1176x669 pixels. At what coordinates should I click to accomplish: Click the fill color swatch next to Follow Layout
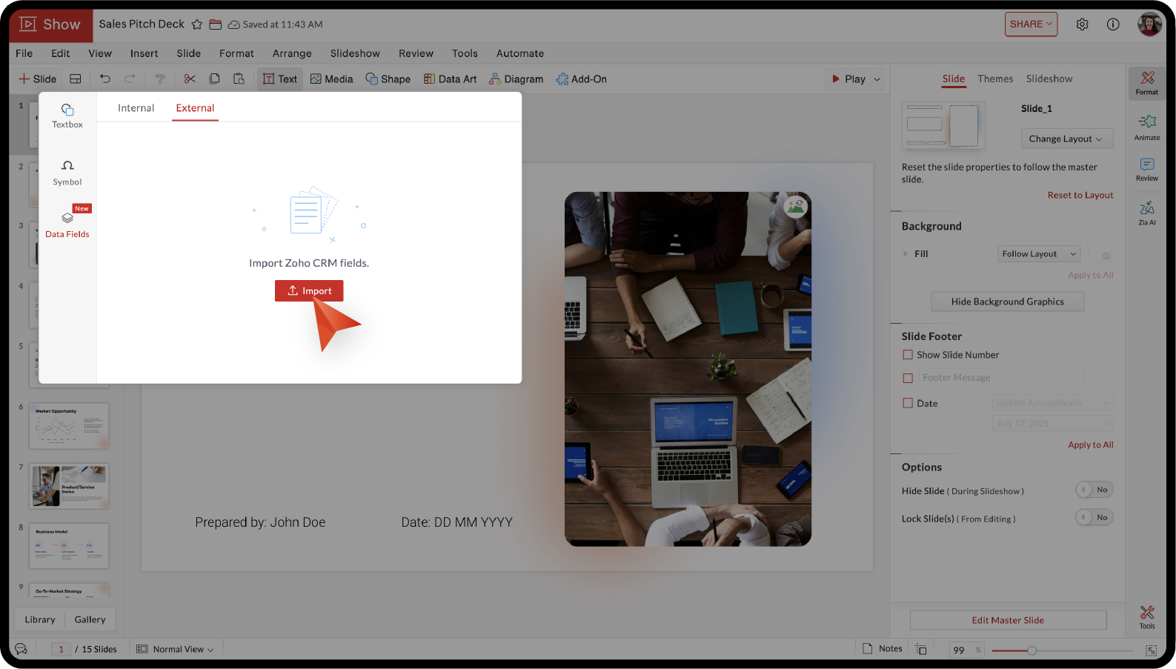(x=1100, y=254)
